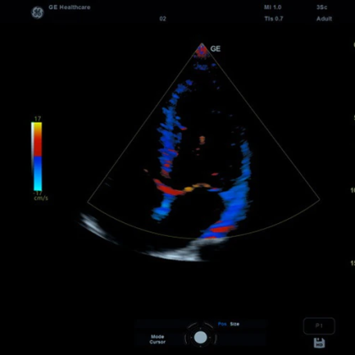This screenshot has height=355, width=355.
Task: Switch trackball to Size mode
Action: [234, 324]
